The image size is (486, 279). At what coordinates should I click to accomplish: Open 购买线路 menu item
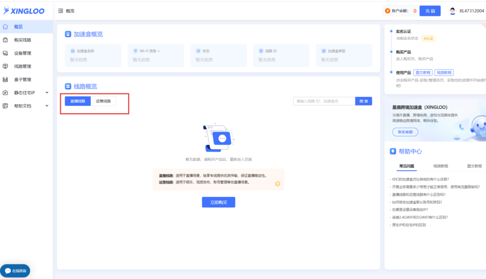tap(27, 40)
